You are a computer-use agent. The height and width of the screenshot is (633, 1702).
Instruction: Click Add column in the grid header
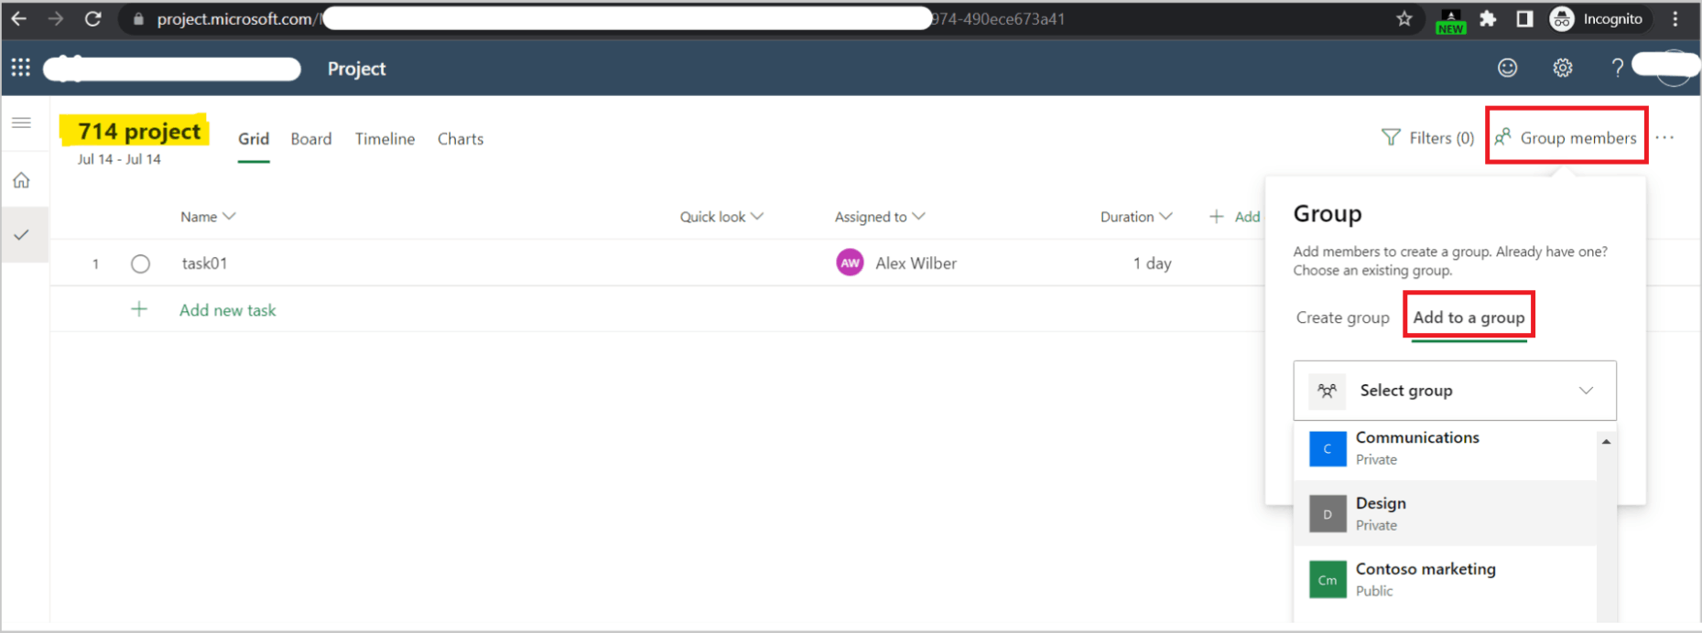tap(1234, 217)
